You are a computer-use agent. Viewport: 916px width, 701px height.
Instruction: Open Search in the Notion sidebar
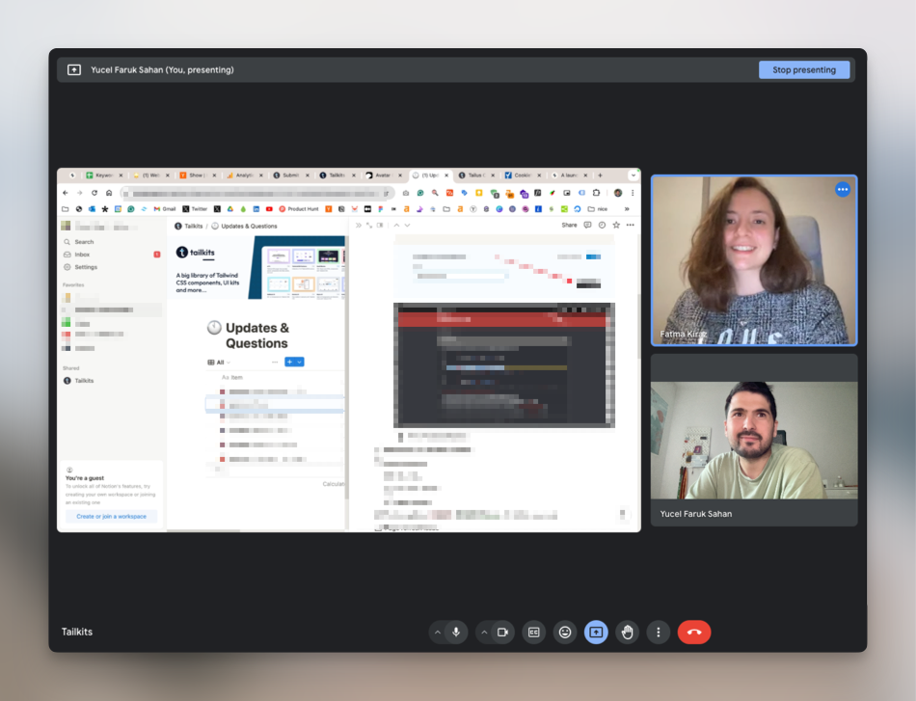tap(84, 242)
